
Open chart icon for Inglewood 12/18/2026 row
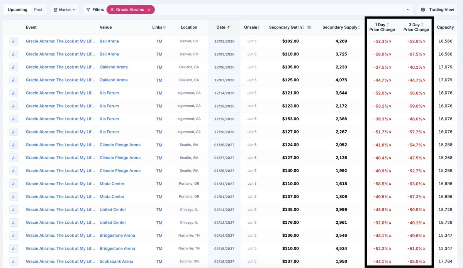[14, 106]
